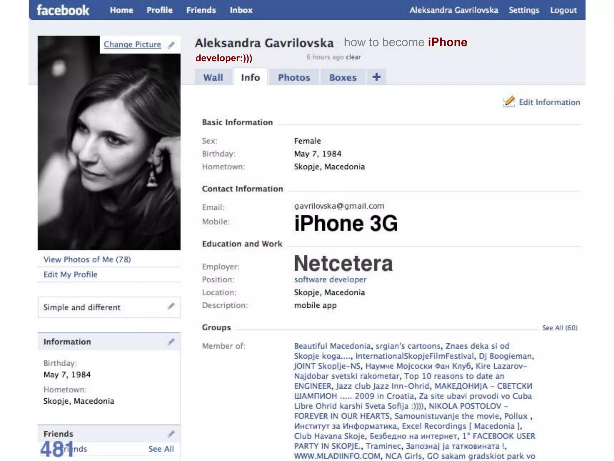Open Excel Recordings [ Macedonia ] group
This screenshot has width=614, height=461.
point(461,426)
